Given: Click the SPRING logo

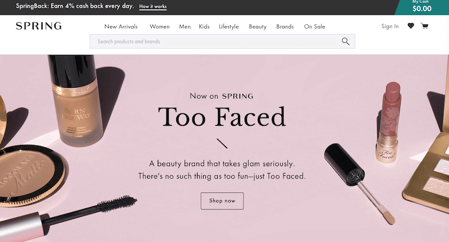Looking at the screenshot, I should pos(39,26).
